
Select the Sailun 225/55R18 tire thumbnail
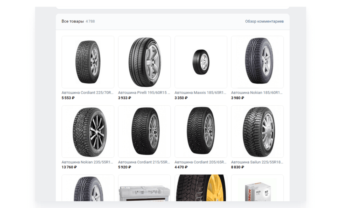click(257, 131)
